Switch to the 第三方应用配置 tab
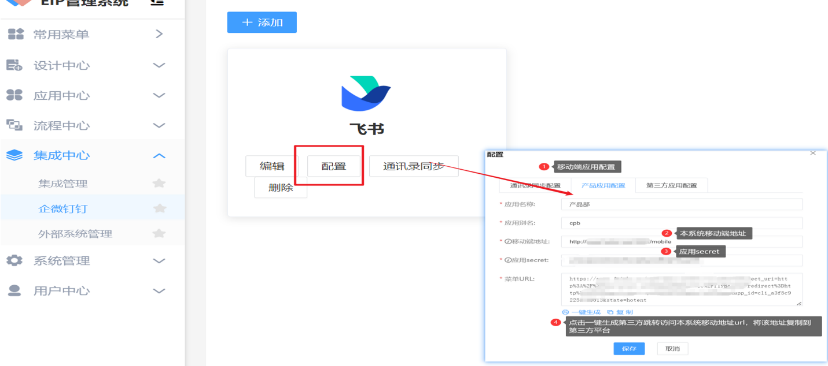 click(x=671, y=185)
